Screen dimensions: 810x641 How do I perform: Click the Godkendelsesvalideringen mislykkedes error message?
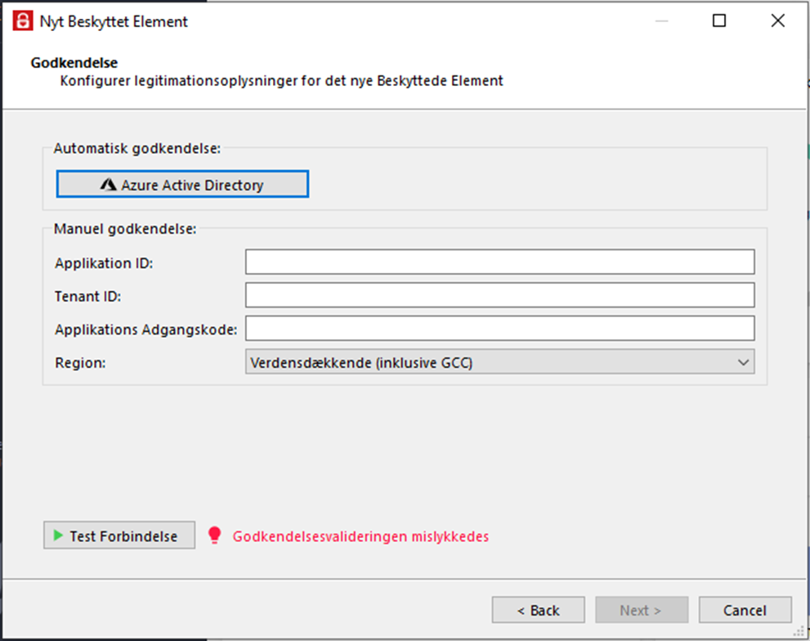click(x=360, y=536)
